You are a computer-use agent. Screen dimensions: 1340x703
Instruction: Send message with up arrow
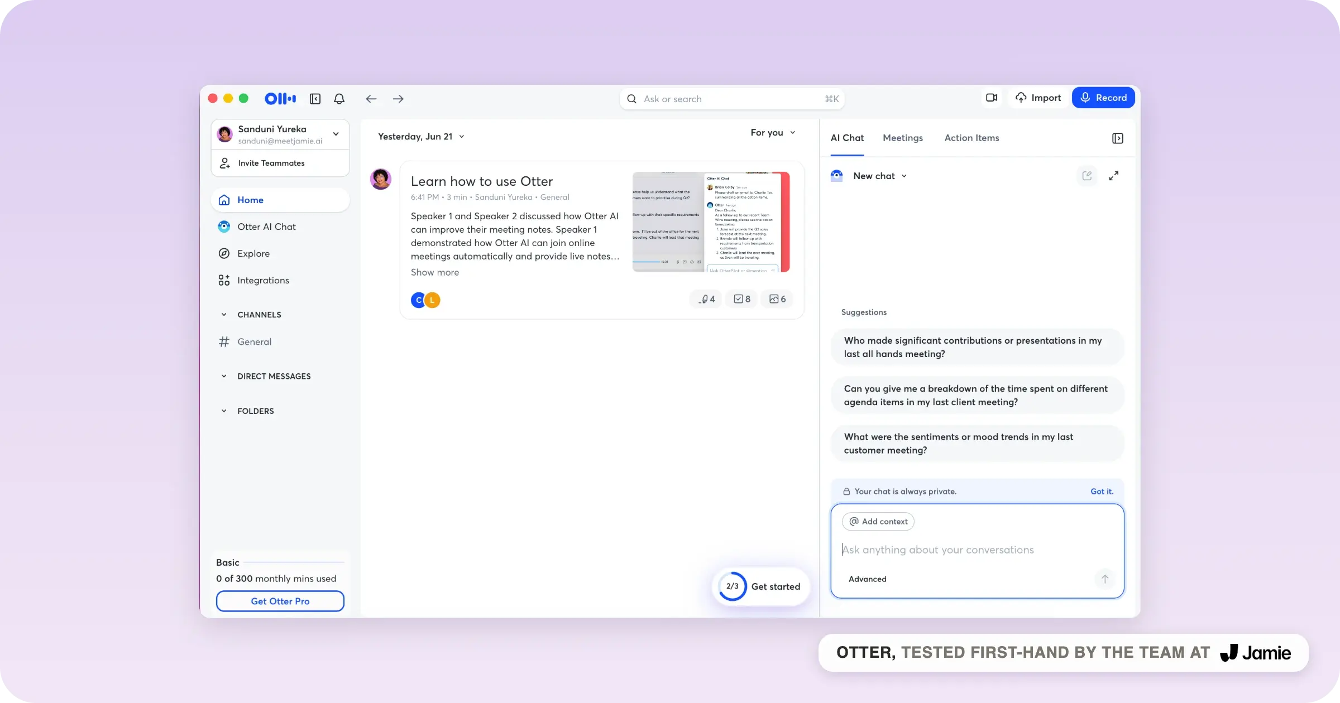[x=1105, y=579]
